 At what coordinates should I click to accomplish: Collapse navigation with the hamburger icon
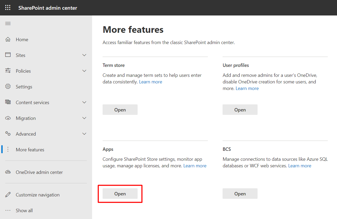coord(8,24)
